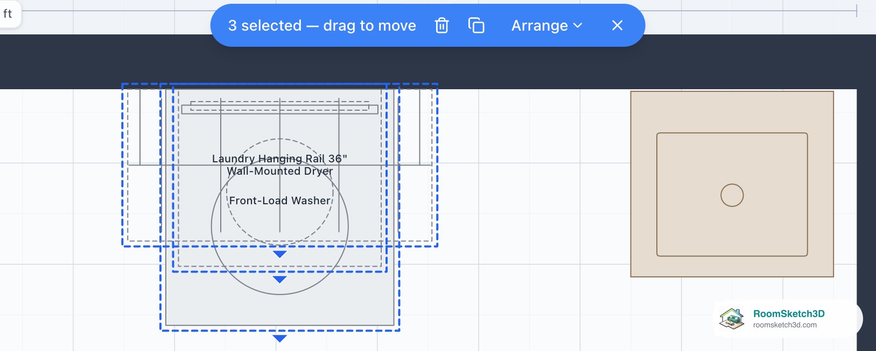Delete the selected items via trash icon
Image resolution: width=876 pixels, height=351 pixels.
tap(441, 25)
